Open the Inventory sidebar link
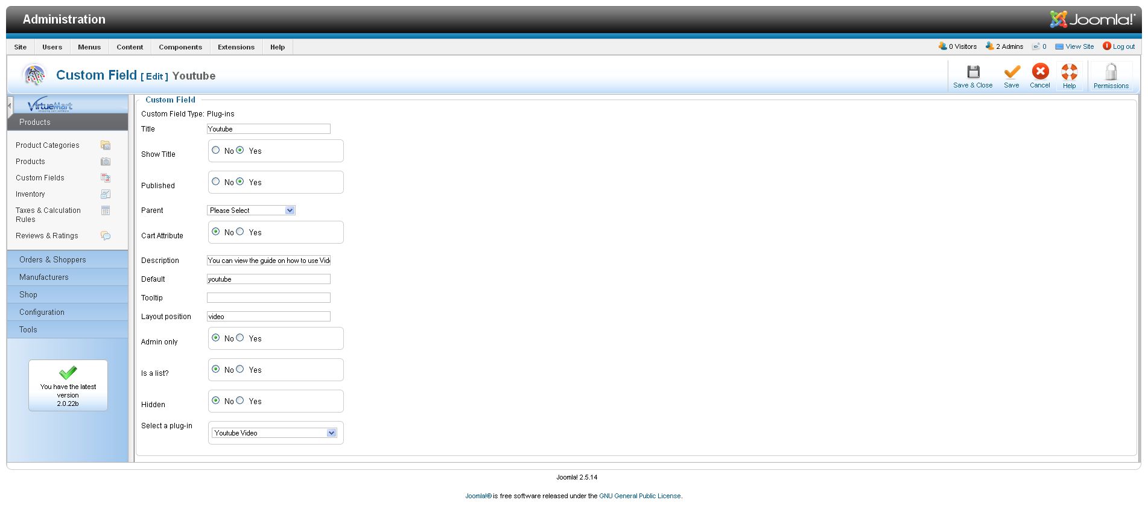 point(30,194)
